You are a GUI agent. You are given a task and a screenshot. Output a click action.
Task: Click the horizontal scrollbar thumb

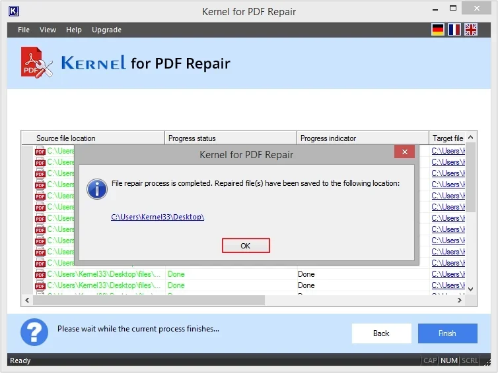(149, 300)
